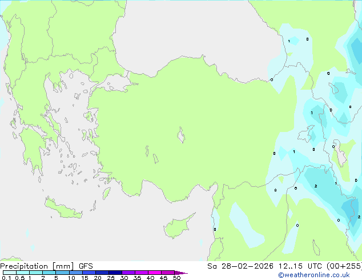
Task: Click the legend label '50'
Action: point(176,278)
